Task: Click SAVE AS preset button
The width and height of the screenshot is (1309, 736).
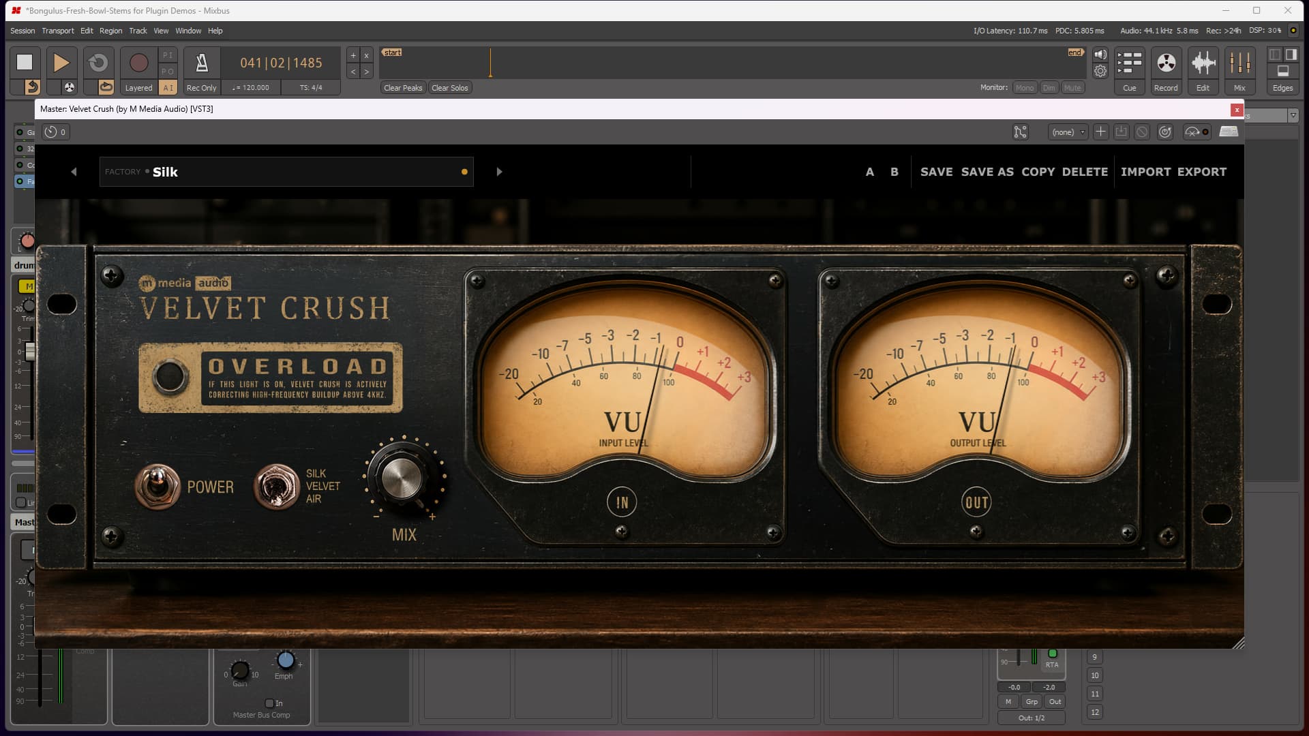Action: coord(987,172)
